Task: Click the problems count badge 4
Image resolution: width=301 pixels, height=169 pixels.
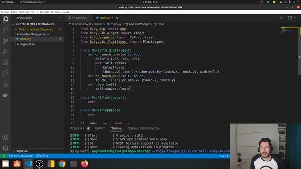Action: (88, 128)
